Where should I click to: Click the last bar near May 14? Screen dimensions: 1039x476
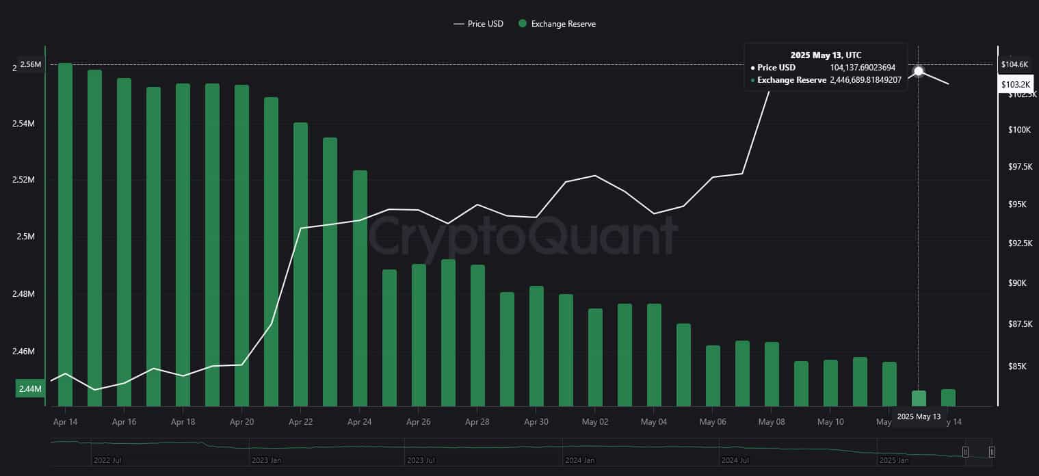click(x=948, y=398)
